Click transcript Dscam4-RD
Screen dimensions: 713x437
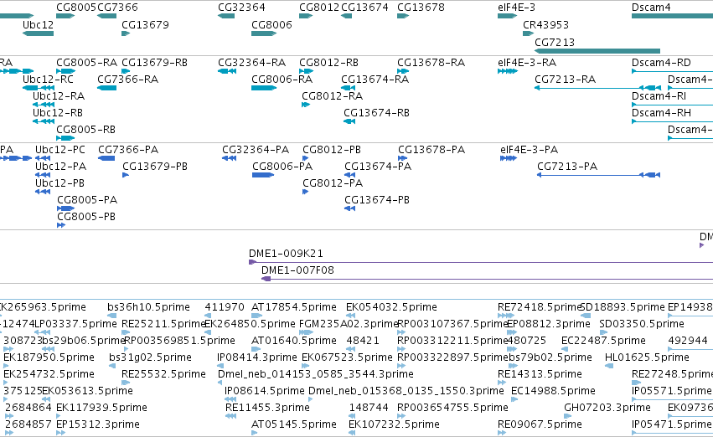click(661, 62)
